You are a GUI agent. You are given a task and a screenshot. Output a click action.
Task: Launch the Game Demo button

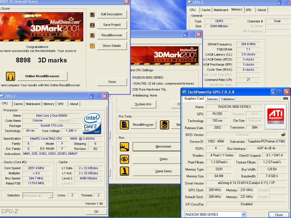coord(157,171)
